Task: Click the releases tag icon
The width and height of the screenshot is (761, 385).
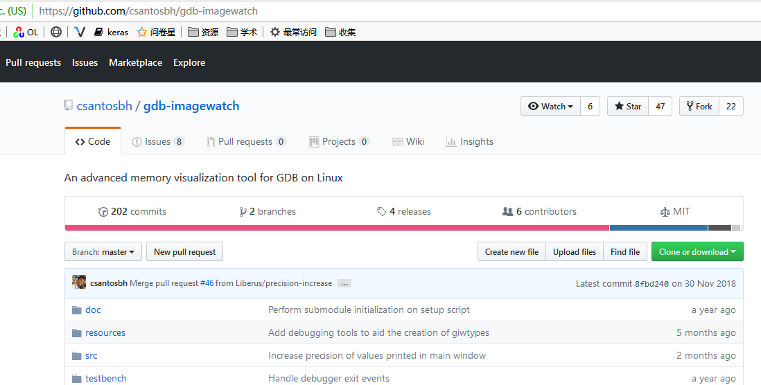Action: 382,212
